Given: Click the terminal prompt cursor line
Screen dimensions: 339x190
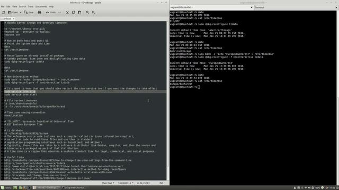Looking at the screenshot, I should click(185, 87).
